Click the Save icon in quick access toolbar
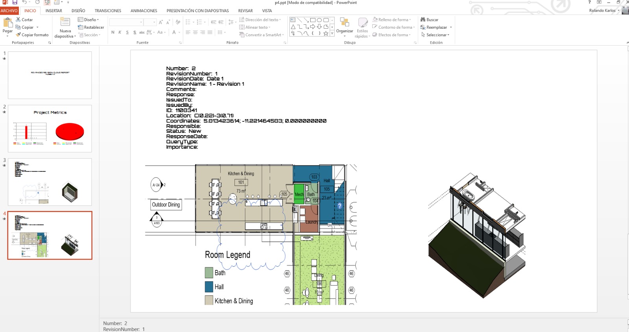Viewport: 629px width, 332px height. [15, 2]
